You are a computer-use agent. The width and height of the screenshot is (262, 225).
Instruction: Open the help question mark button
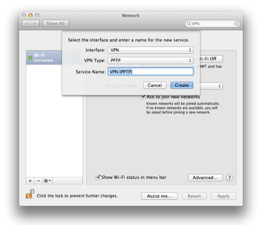(230, 177)
